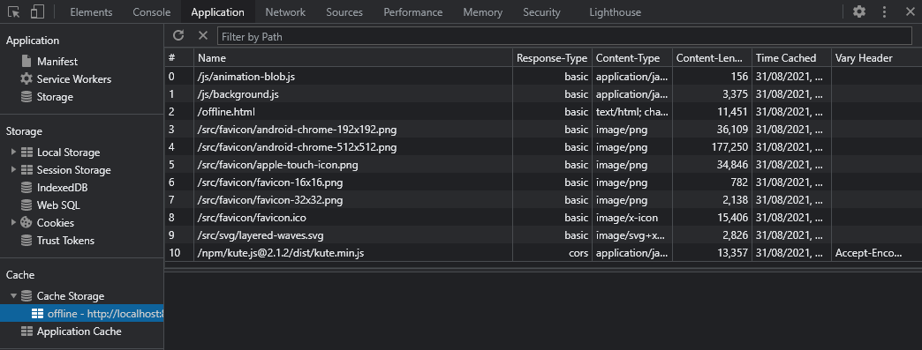The width and height of the screenshot is (922, 350).
Task: Expand the Cookies tree node
Action: click(x=13, y=223)
